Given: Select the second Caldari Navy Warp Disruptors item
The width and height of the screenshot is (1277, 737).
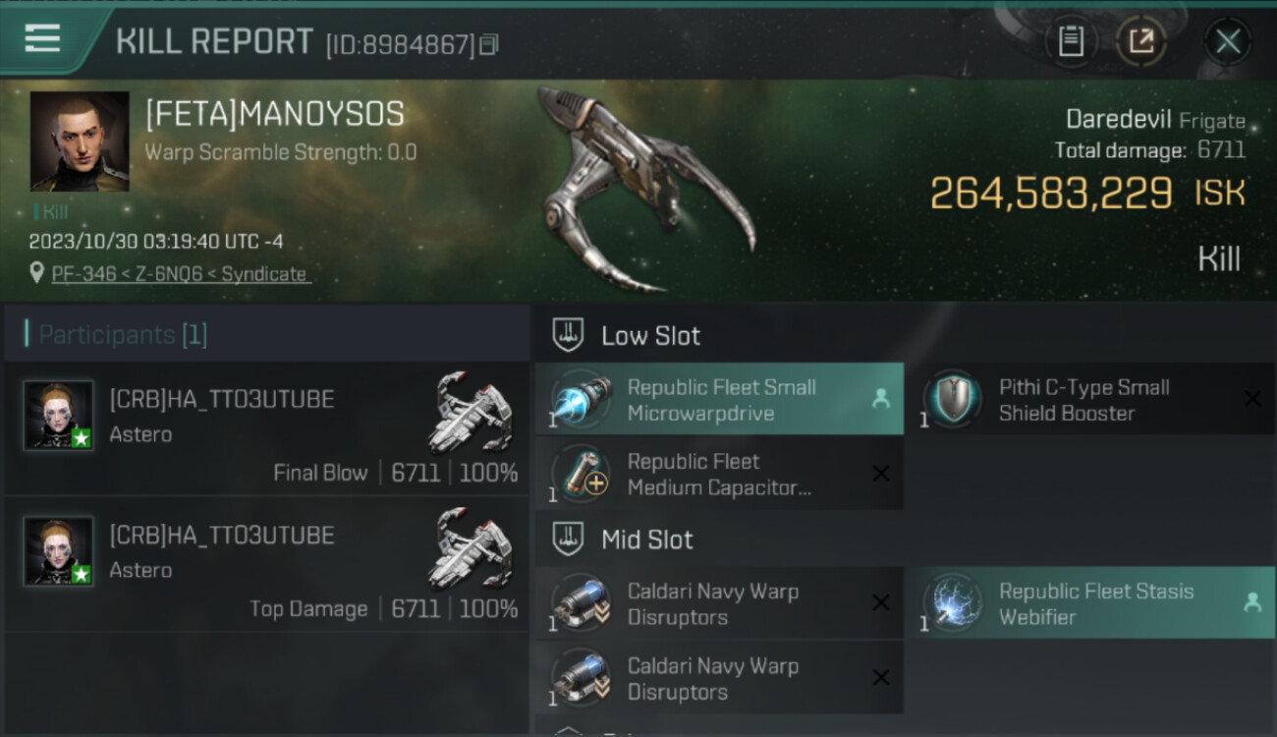Looking at the screenshot, I should (x=719, y=678).
